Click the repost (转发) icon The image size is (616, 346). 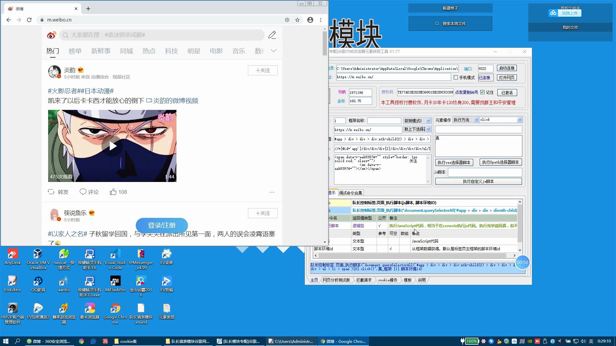point(51,192)
